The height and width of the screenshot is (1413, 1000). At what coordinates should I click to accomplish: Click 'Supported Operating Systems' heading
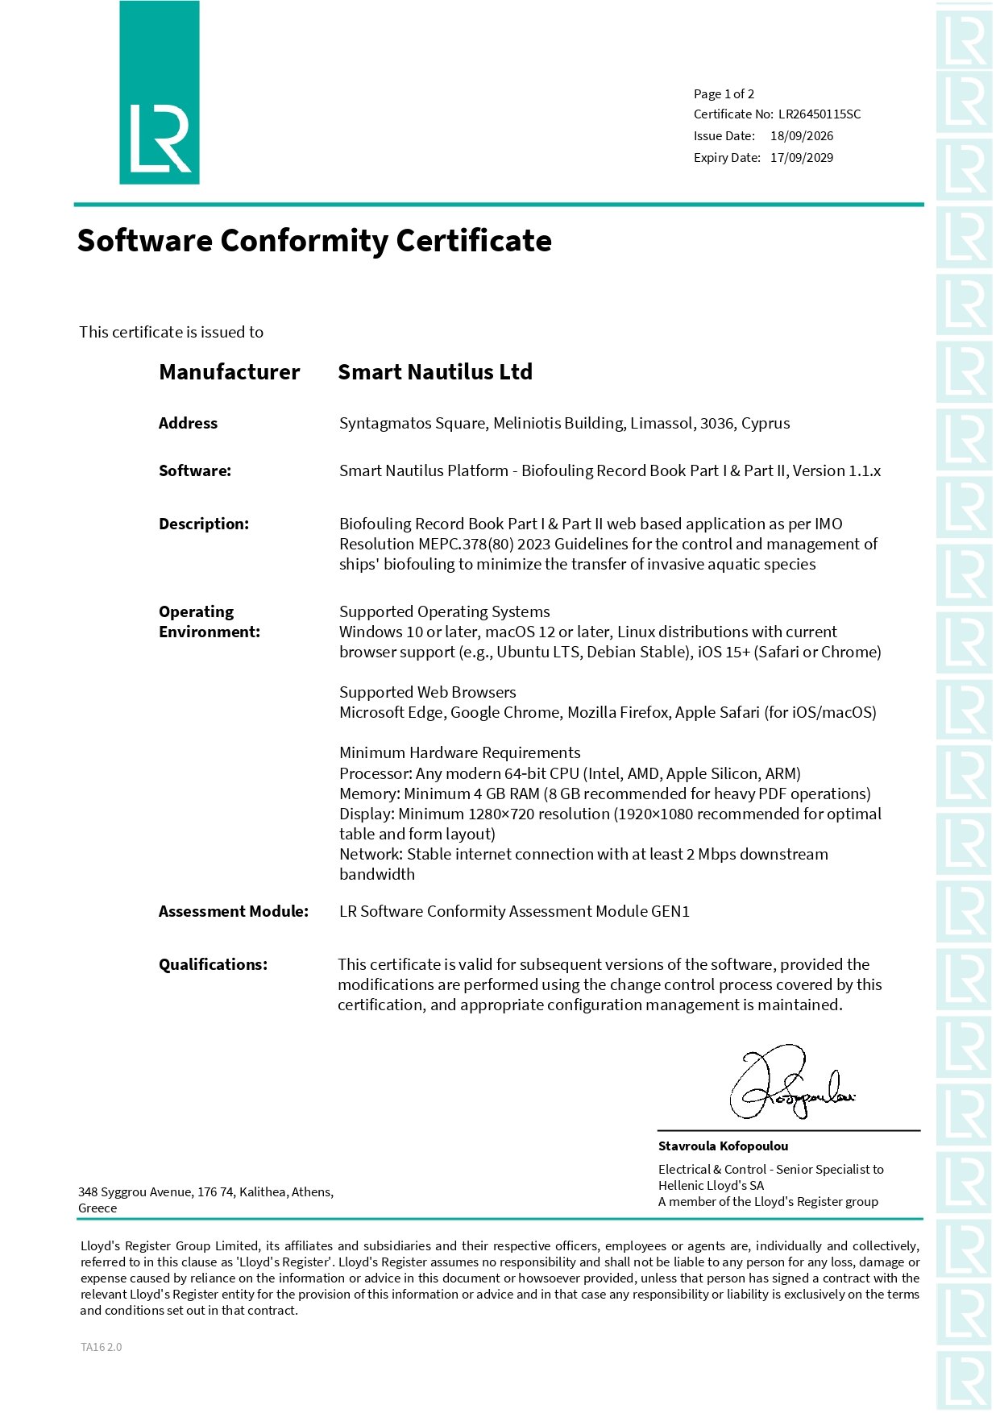coord(445,611)
